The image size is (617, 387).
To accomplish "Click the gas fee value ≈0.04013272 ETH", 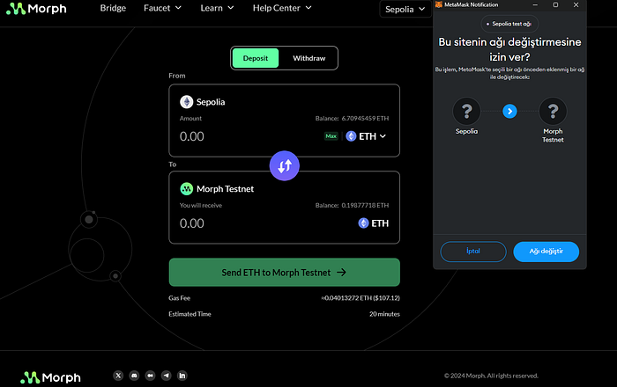I will pyautogui.click(x=361, y=298).
